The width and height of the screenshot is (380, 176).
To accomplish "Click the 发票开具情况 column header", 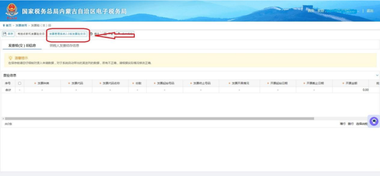I will pos(239,83).
